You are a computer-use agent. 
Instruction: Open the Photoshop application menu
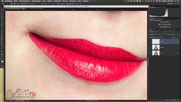click(8, 1)
